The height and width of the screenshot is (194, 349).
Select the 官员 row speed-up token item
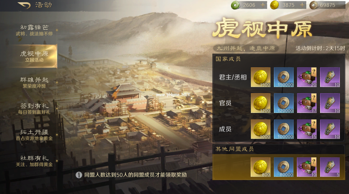(x=330, y=103)
